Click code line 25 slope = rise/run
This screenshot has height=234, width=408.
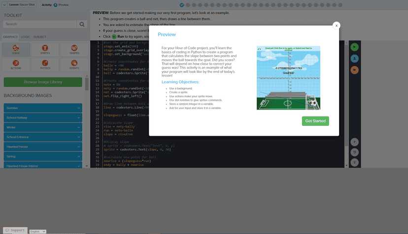coord(118,134)
